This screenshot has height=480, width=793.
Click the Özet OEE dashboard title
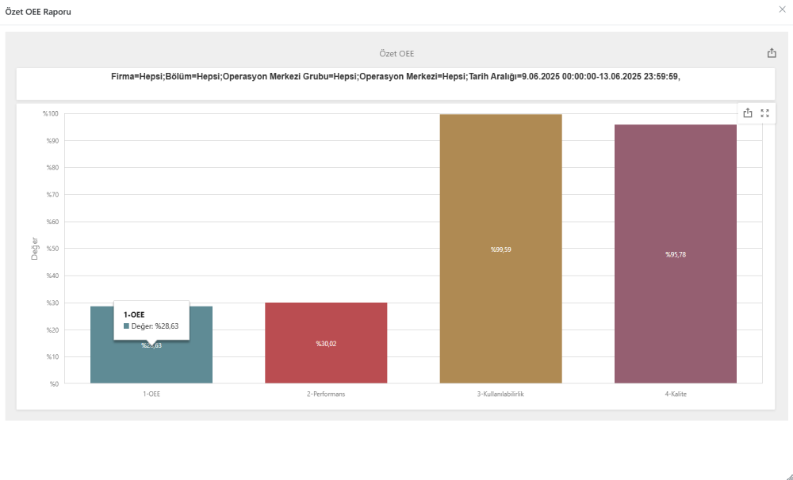(396, 54)
